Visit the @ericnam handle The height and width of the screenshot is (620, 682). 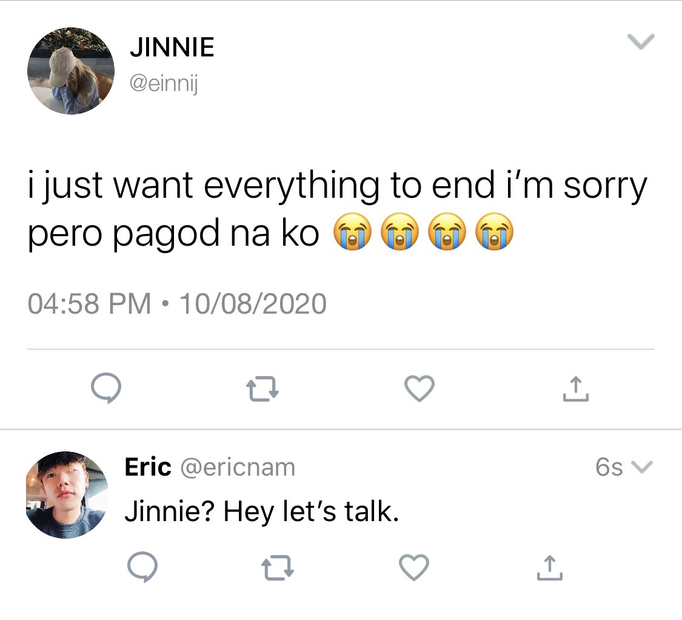(x=238, y=467)
